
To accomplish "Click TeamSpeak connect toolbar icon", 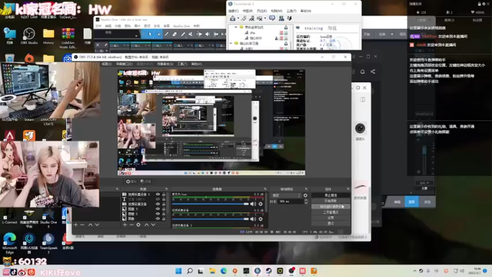I will [232, 18].
